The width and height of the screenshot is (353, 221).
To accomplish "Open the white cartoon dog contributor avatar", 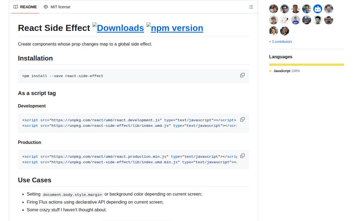I will (x=285, y=20).
